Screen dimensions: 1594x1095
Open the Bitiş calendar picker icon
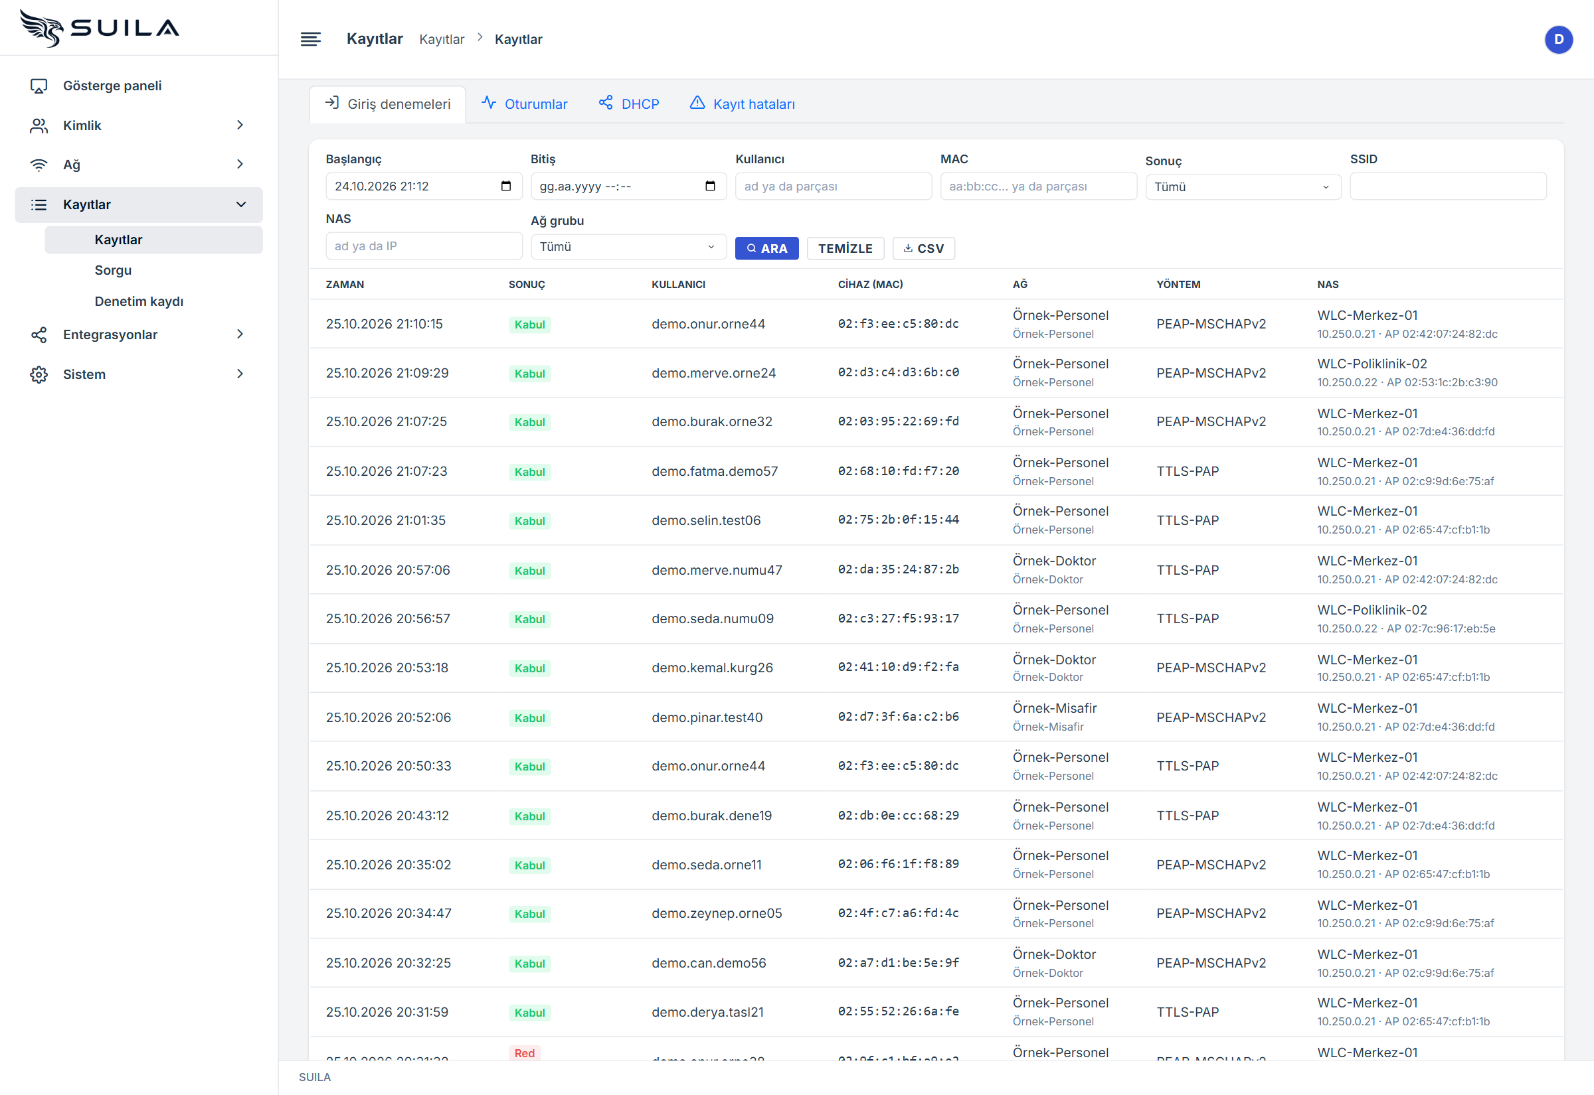coord(711,186)
